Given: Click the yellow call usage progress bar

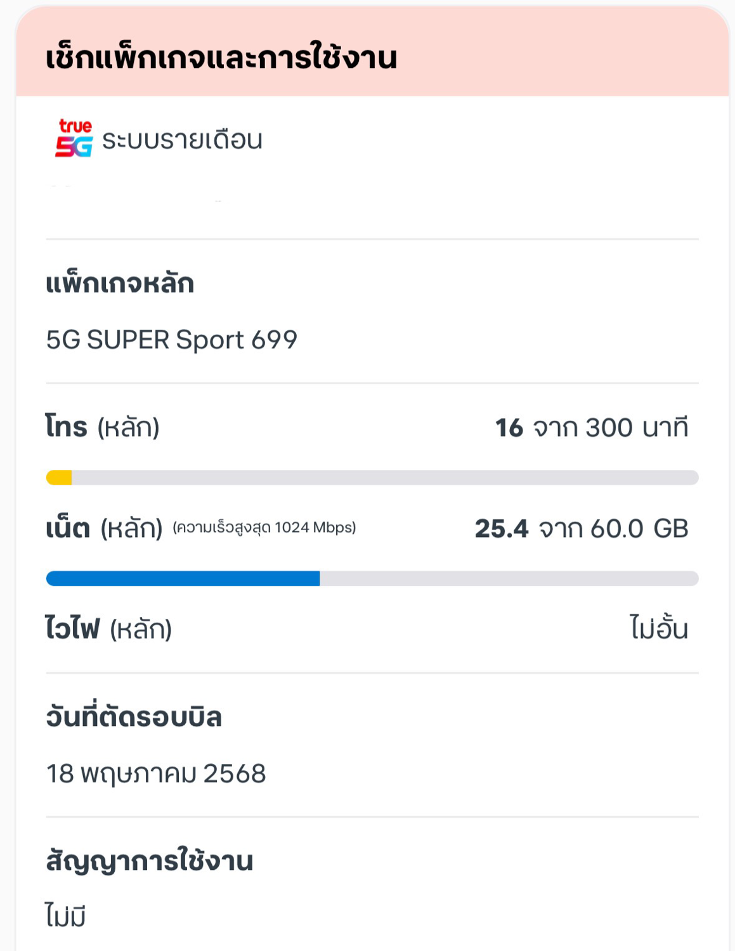Looking at the screenshot, I should [x=59, y=477].
